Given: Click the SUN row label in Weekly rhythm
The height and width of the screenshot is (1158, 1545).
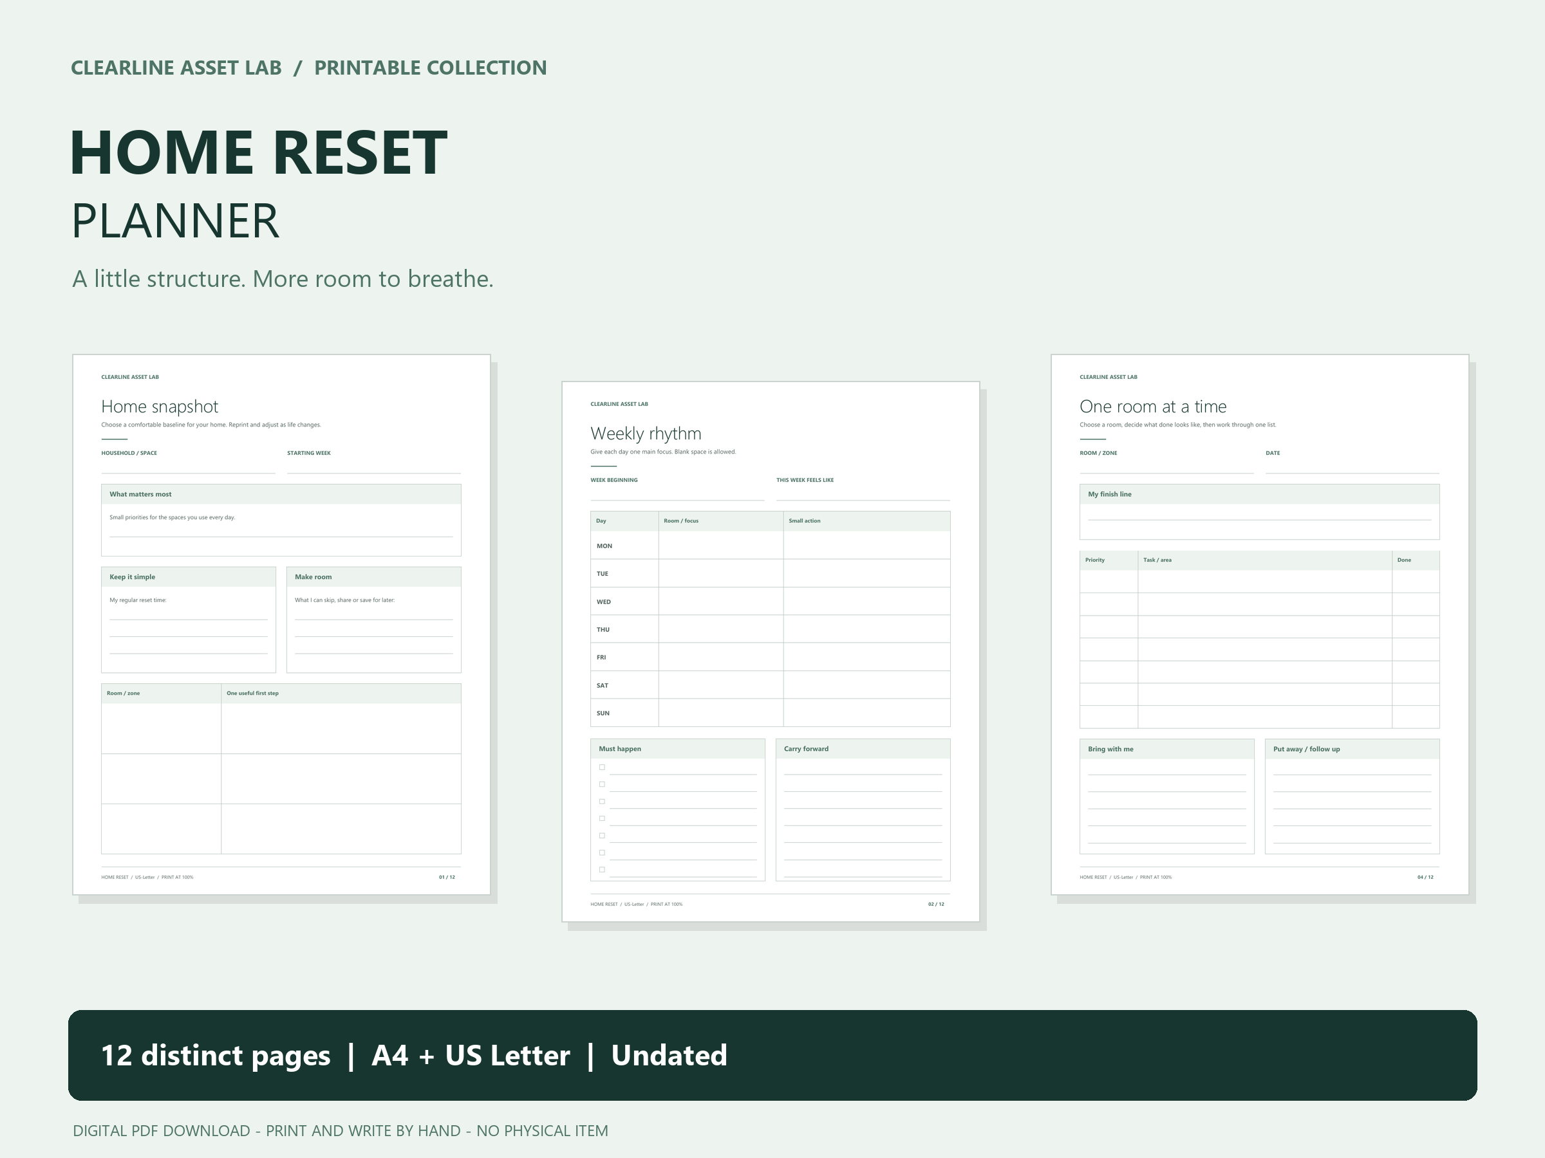Looking at the screenshot, I should [x=603, y=713].
